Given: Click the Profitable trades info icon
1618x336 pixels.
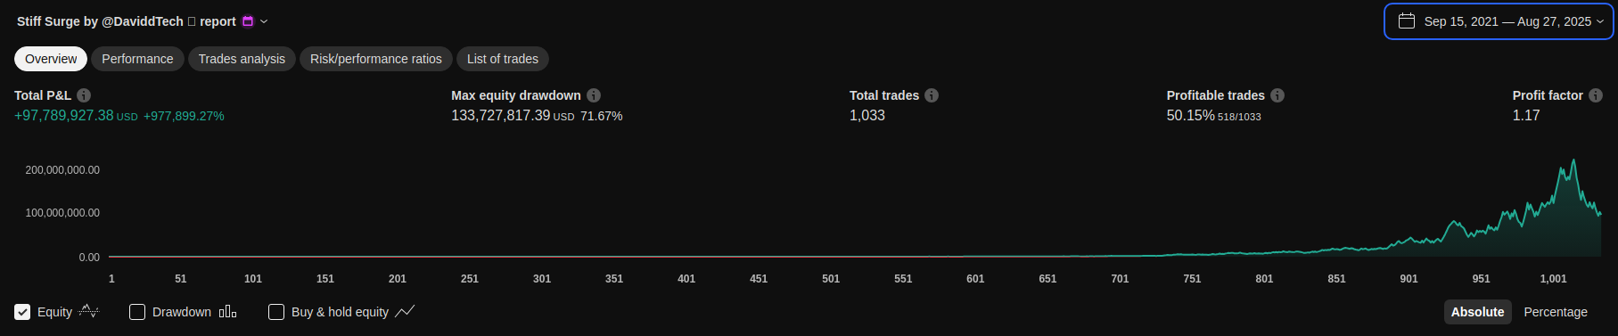Looking at the screenshot, I should (x=1277, y=95).
